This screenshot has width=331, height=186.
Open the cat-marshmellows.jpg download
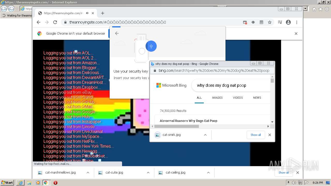60,173
